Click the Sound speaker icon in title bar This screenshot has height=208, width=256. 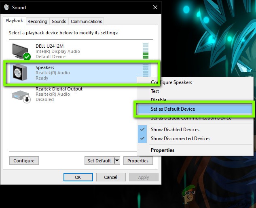click(7, 7)
